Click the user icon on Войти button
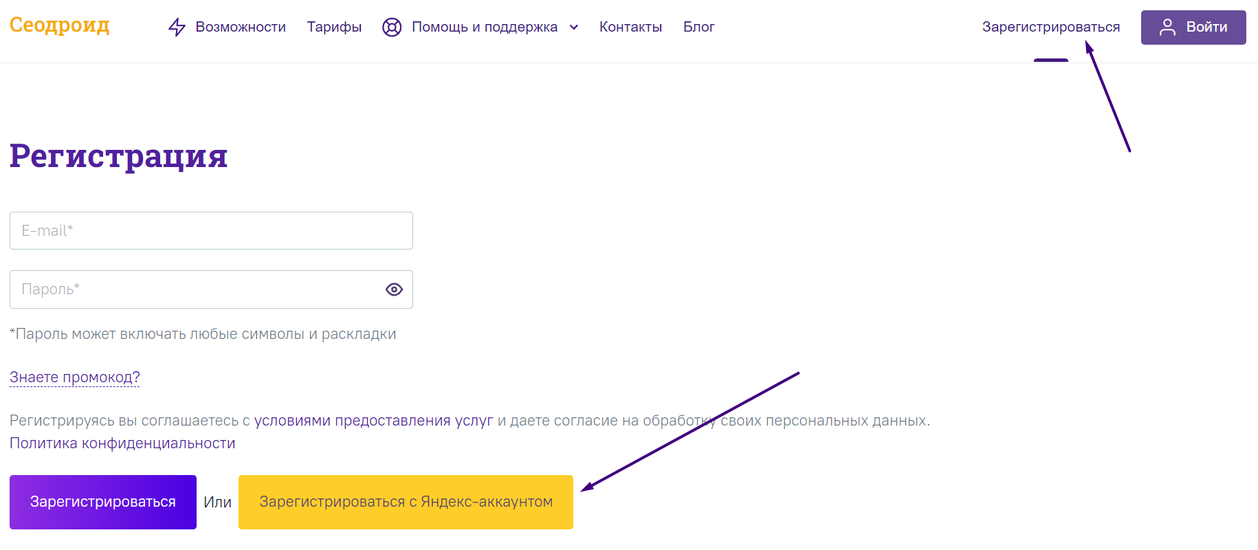 pyautogui.click(x=1167, y=27)
